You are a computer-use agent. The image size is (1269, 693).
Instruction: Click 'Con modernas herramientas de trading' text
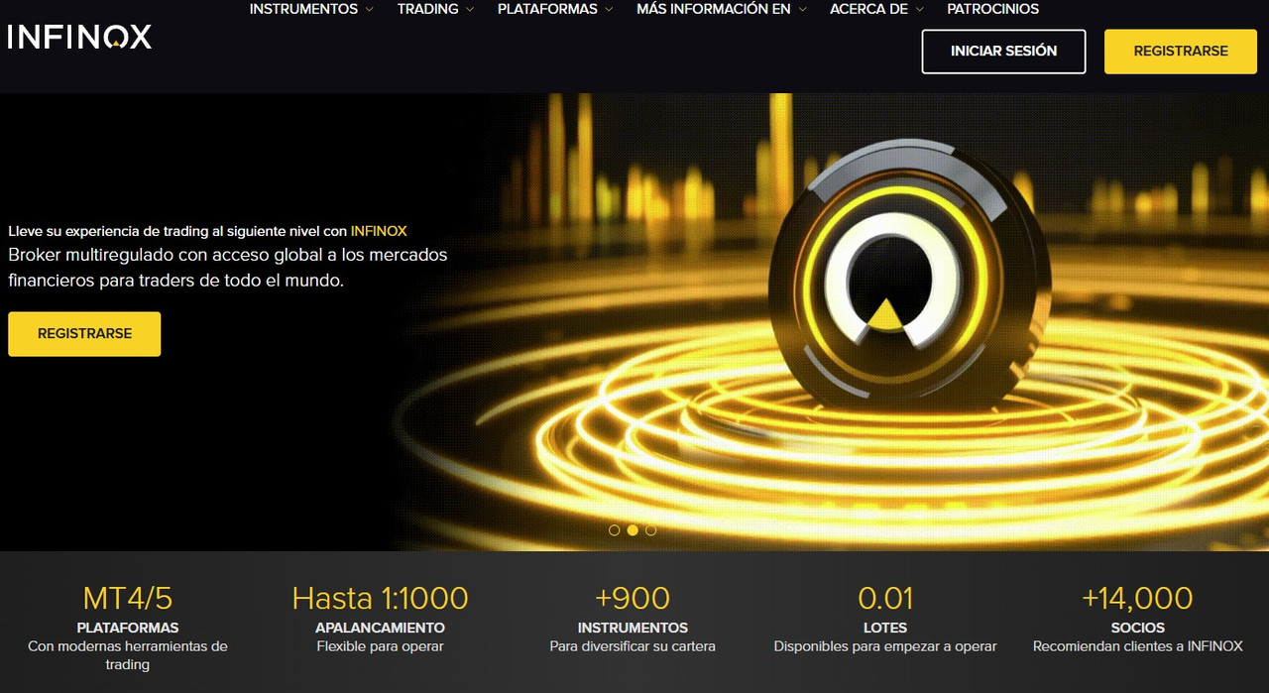(128, 655)
